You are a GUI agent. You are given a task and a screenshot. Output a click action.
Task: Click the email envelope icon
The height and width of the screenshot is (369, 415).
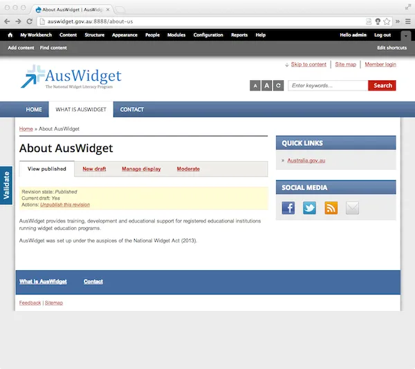352,208
